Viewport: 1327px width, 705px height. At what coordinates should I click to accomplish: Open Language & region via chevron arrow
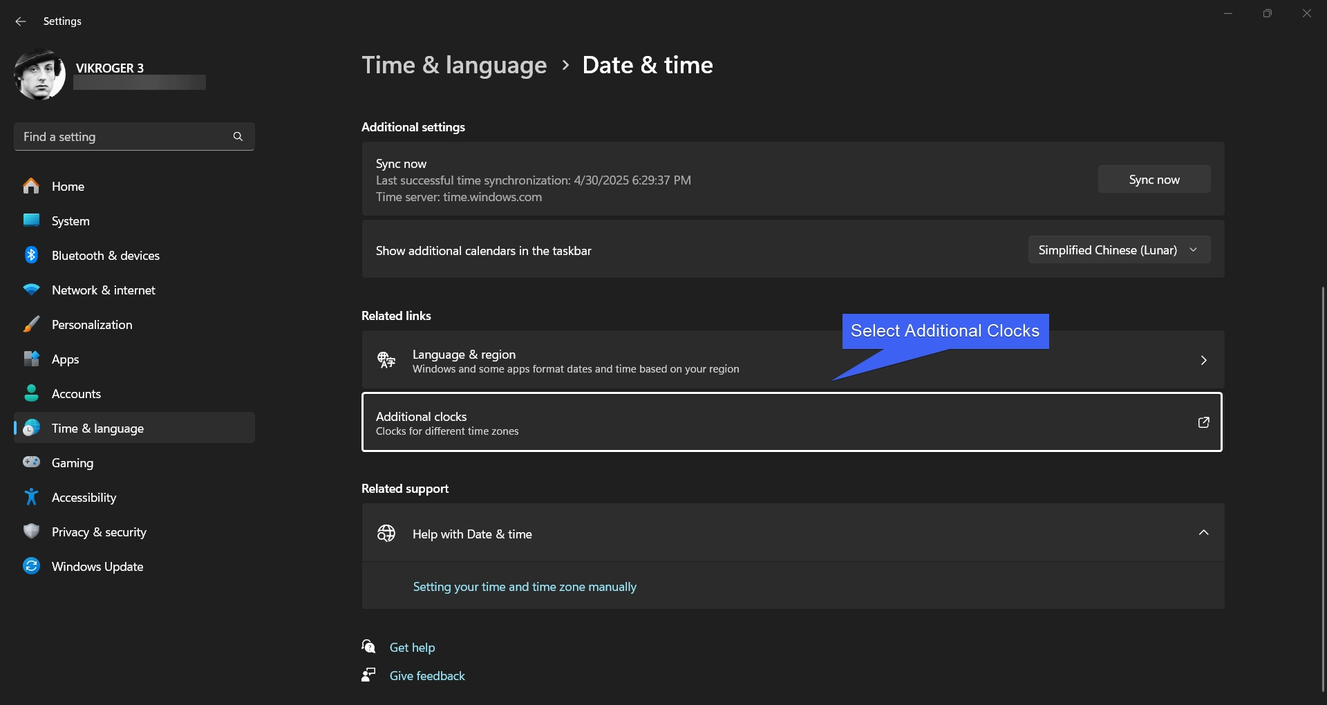coord(1203,360)
